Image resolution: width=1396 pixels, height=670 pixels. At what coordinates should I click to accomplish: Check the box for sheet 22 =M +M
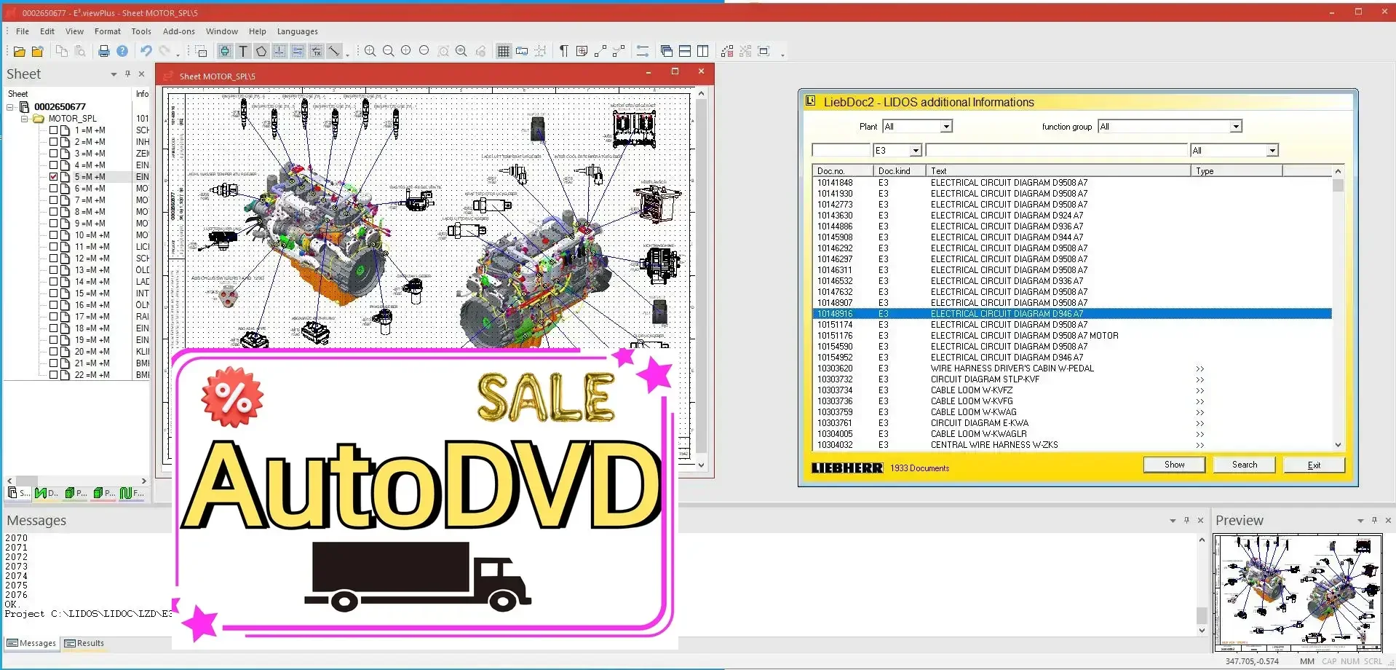tap(53, 375)
